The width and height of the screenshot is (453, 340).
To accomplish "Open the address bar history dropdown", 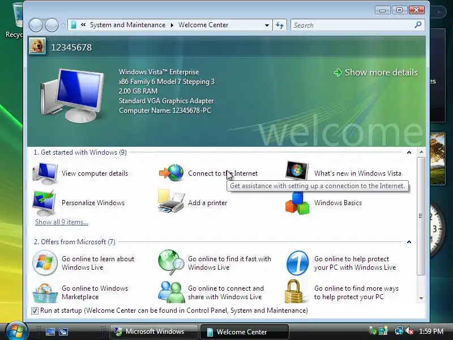I will point(267,25).
